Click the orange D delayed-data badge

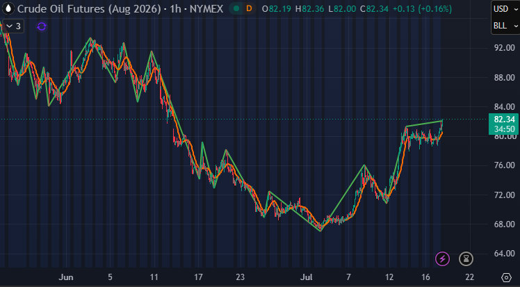tap(249, 8)
